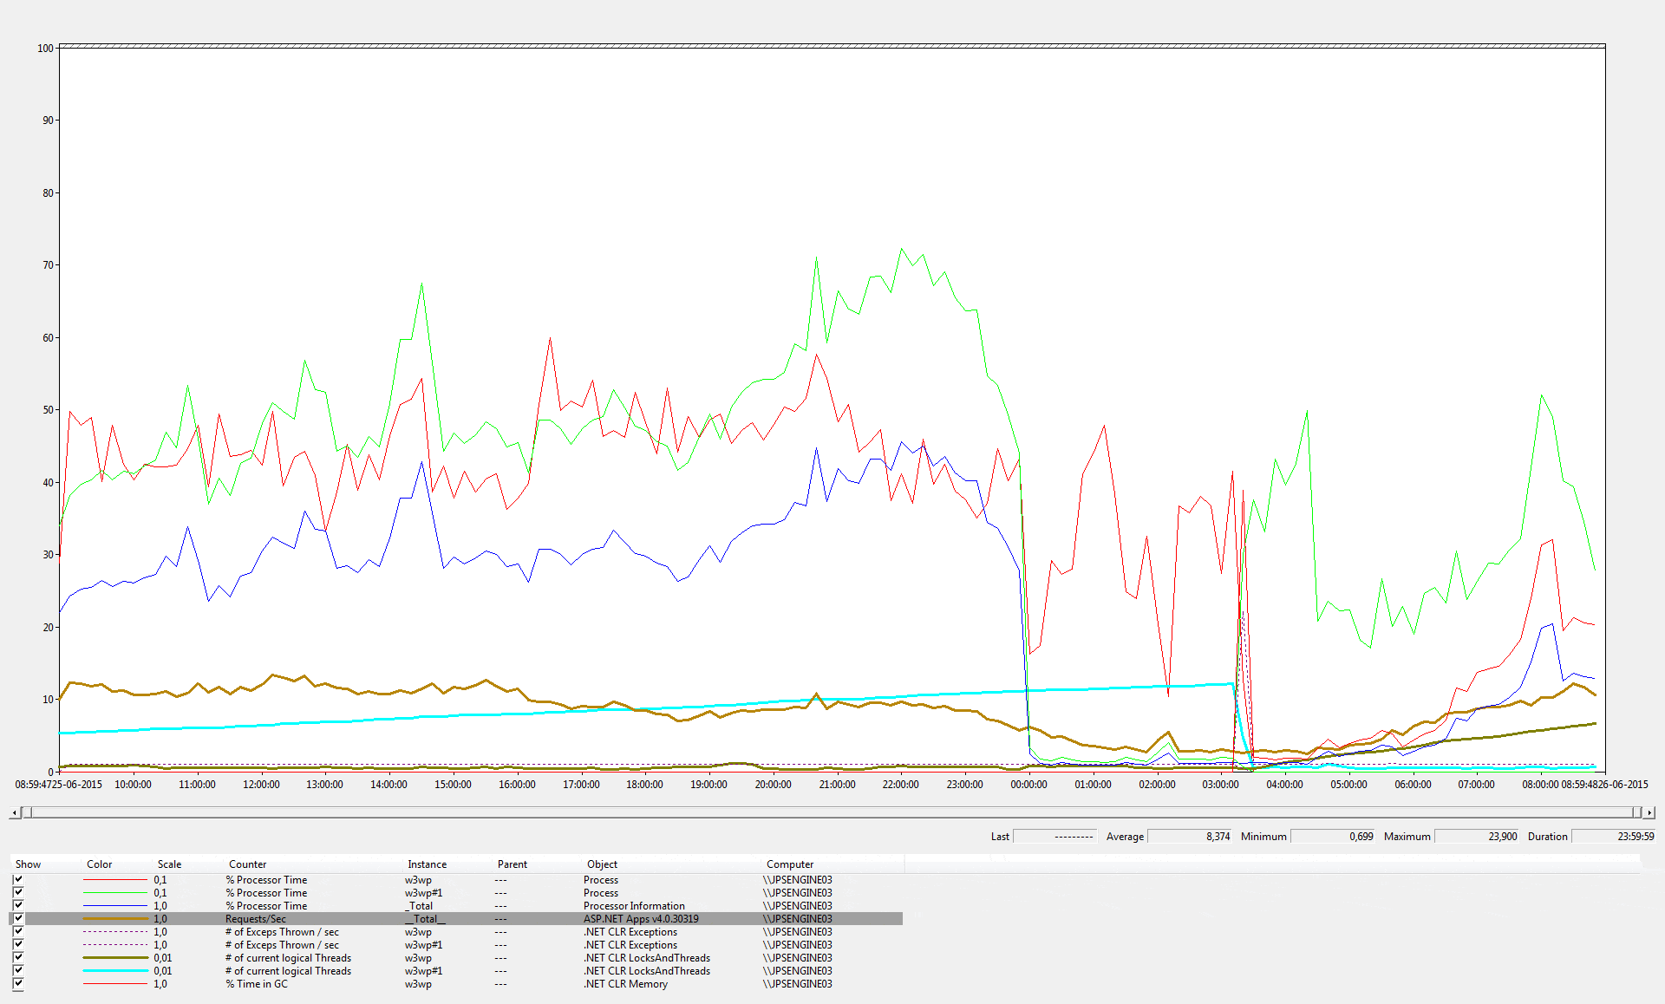Viewport: 1665px width, 1004px height.
Task: Toggle checkbox for current logical Threads w3wp
Action: click(x=18, y=957)
